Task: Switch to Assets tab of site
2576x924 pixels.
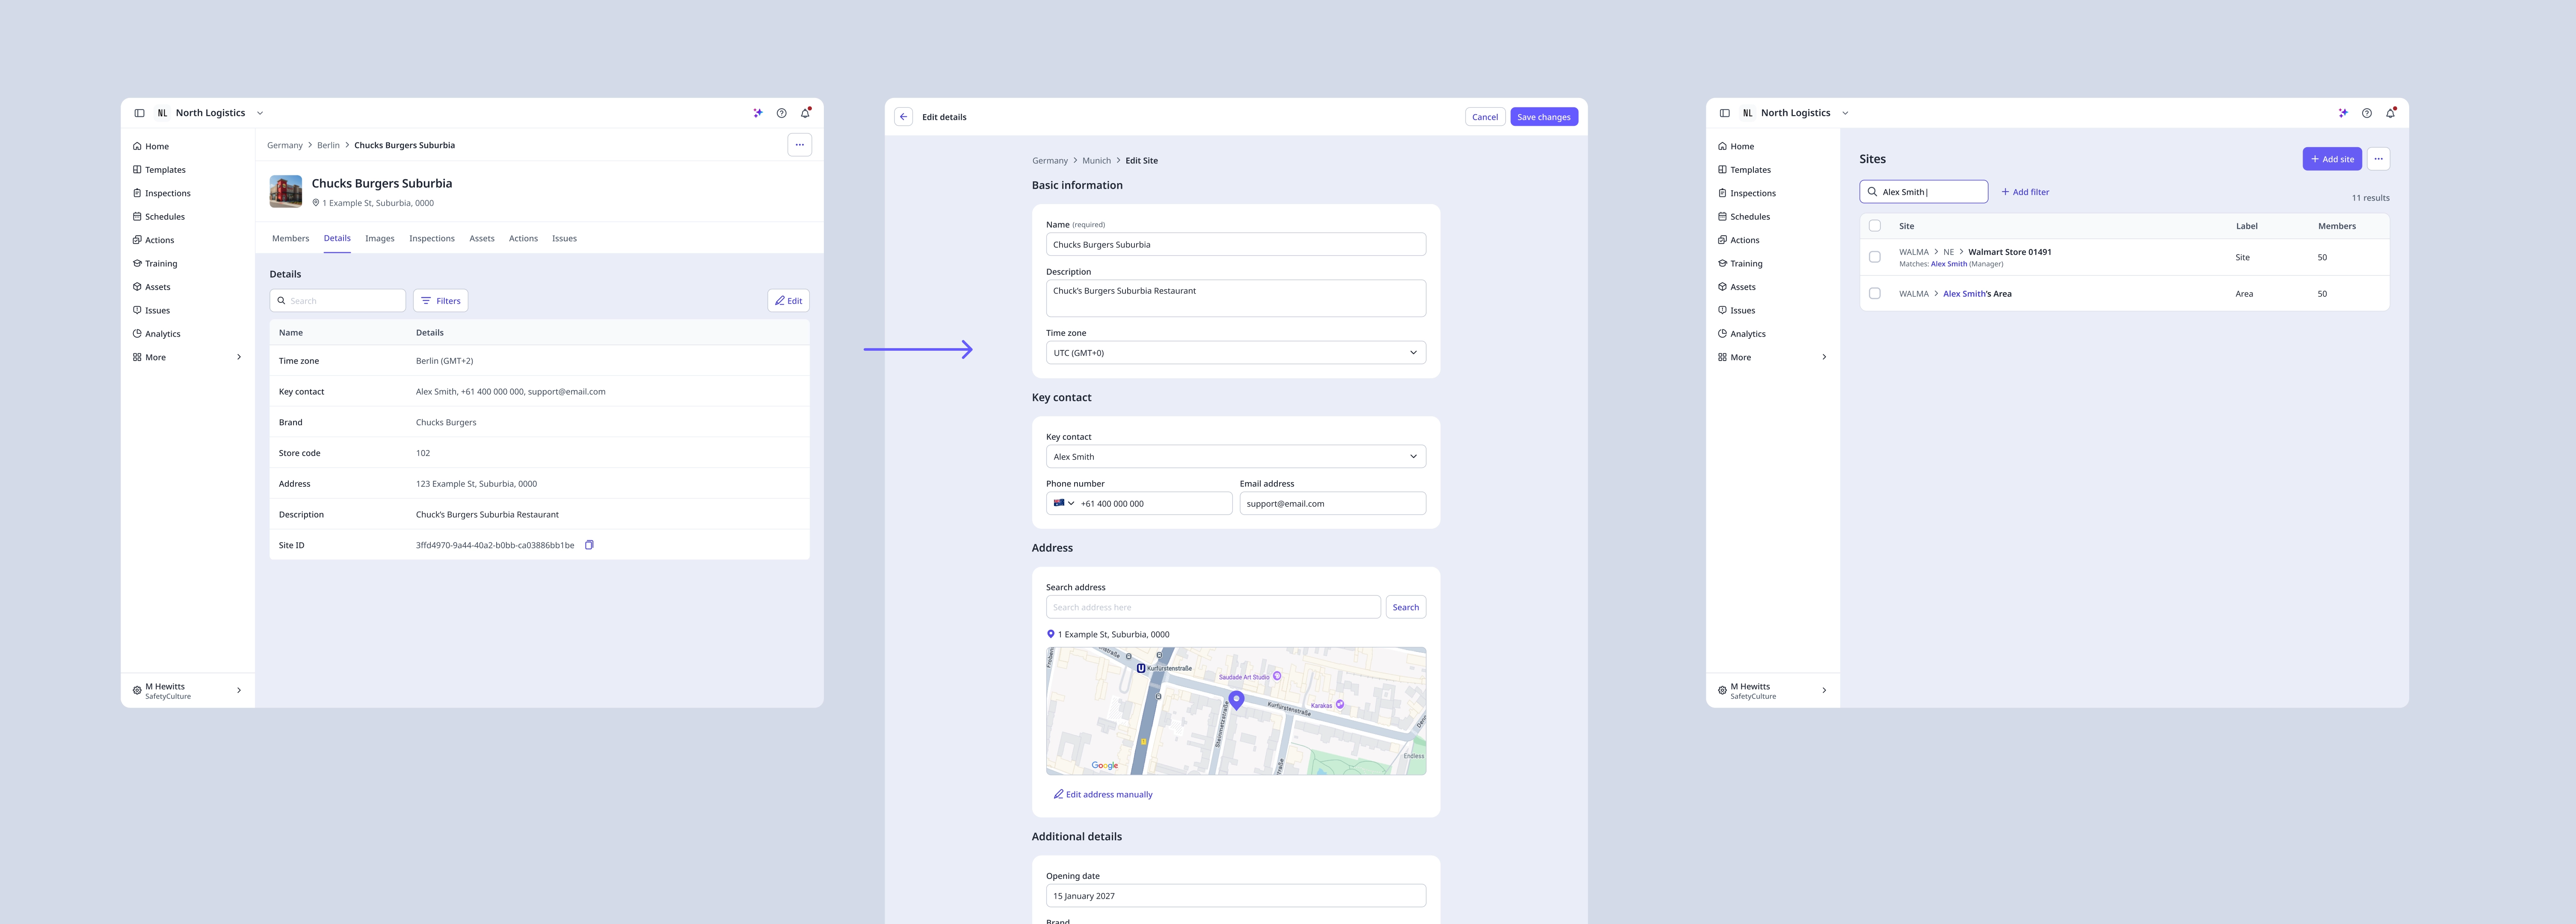Action: (482, 238)
